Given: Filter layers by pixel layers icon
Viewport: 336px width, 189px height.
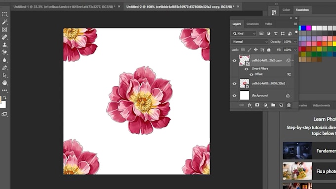Looking at the screenshot, I should [x=261, y=34].
